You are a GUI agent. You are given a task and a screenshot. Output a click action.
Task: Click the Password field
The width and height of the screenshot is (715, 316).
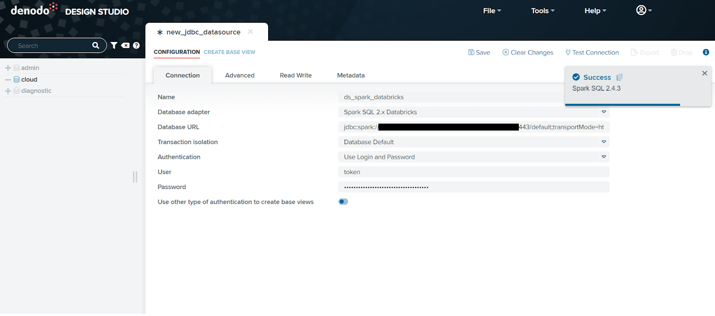474,187
